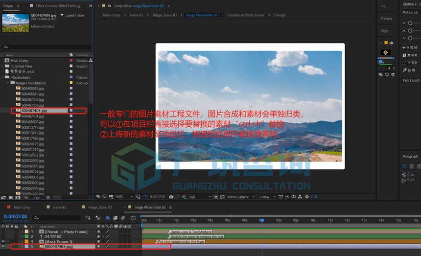The height and width of the screenshot is (256, 421).
Task: Hide the 500487404.jpg layer in timeline
Action: tap(3, 246)
